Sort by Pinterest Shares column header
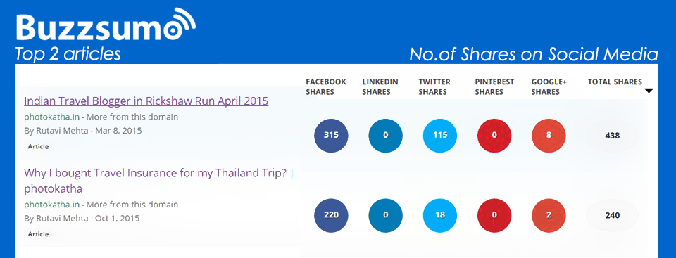 click(495, 86)
